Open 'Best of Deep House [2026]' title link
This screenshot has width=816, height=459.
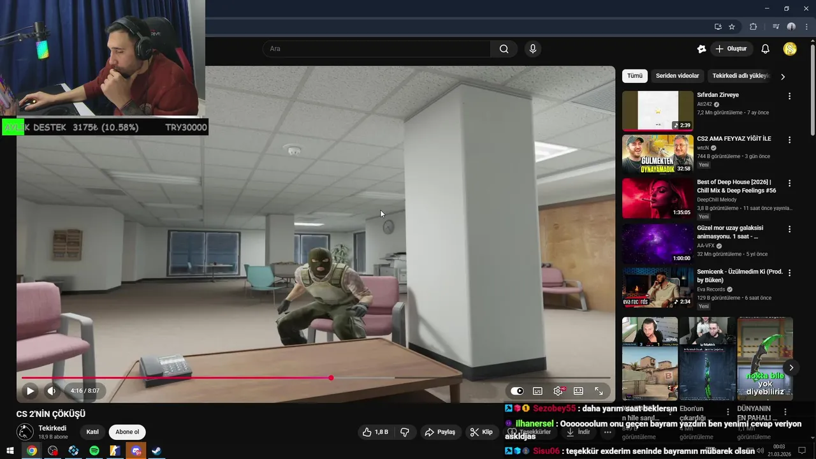point(736,186)
